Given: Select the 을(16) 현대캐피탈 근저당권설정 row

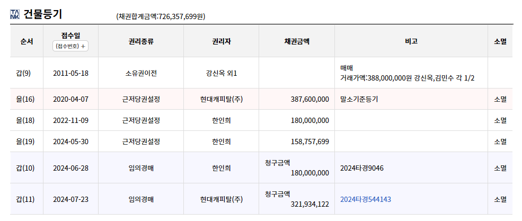Looking at the screenshot, I should [261, 99].
